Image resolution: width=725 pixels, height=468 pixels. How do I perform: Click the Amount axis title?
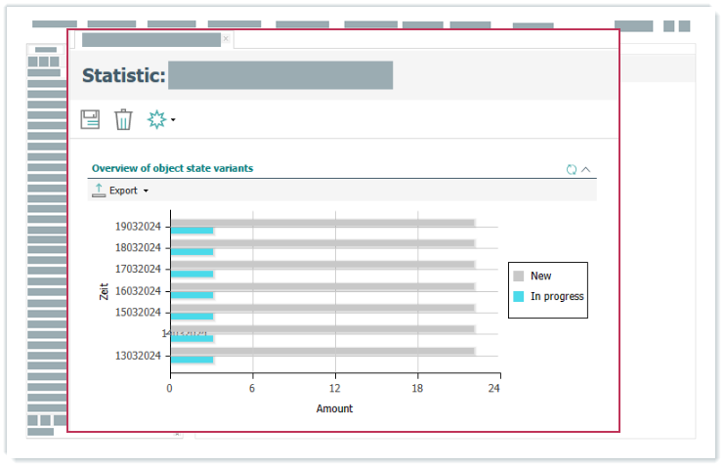[334, 408]
